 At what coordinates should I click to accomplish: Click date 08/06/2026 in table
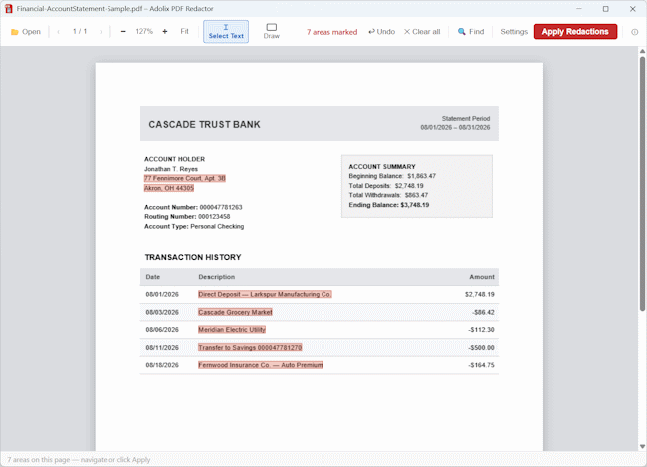coord(162,330)
